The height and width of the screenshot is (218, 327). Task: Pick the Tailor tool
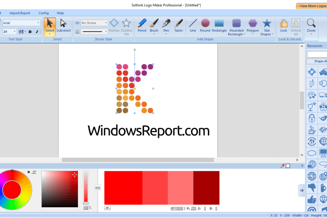coord(179,26)
